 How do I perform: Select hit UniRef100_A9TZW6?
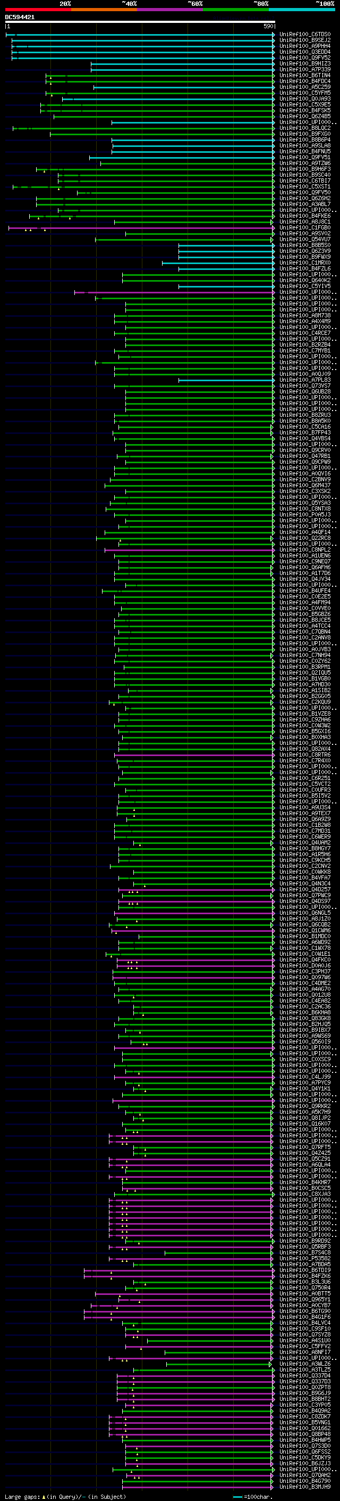(304, 163)
